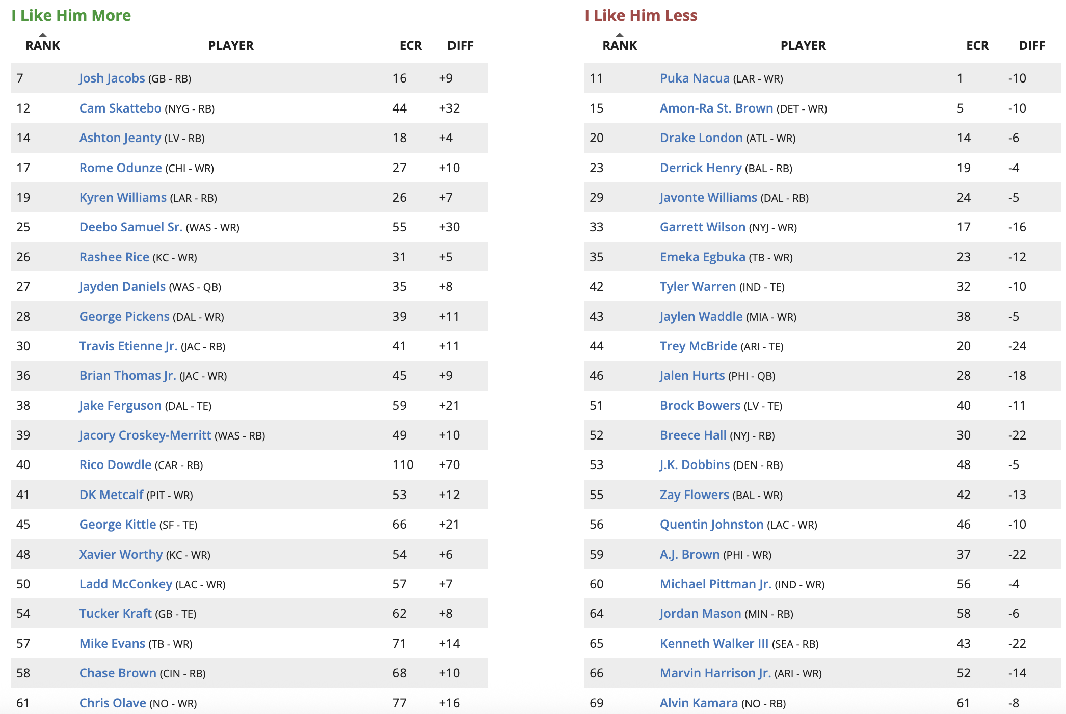This screenshot has width=1066, height=714.
Task: Sort the I Like Him More table by RANK
Action: coord(43,45)
